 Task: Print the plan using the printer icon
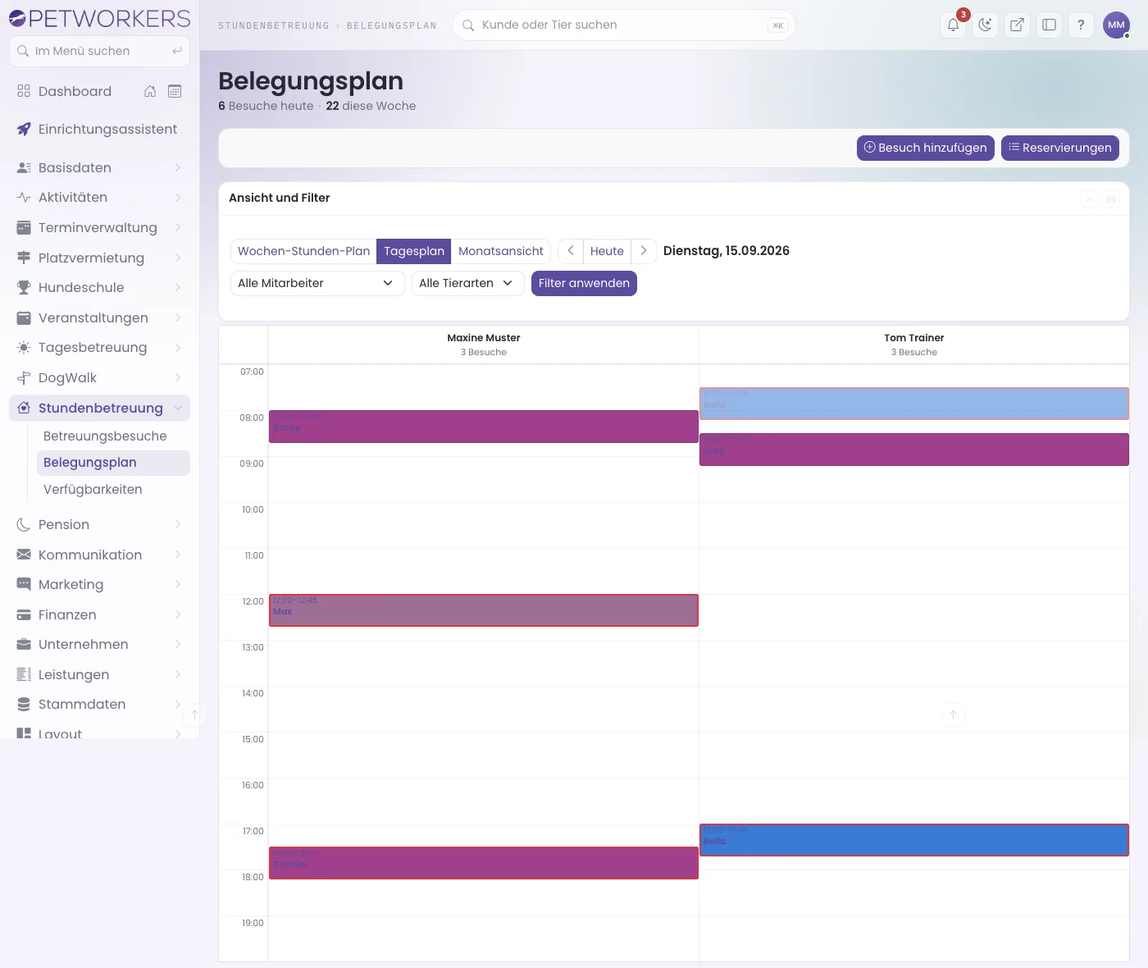pos(1111,199)
